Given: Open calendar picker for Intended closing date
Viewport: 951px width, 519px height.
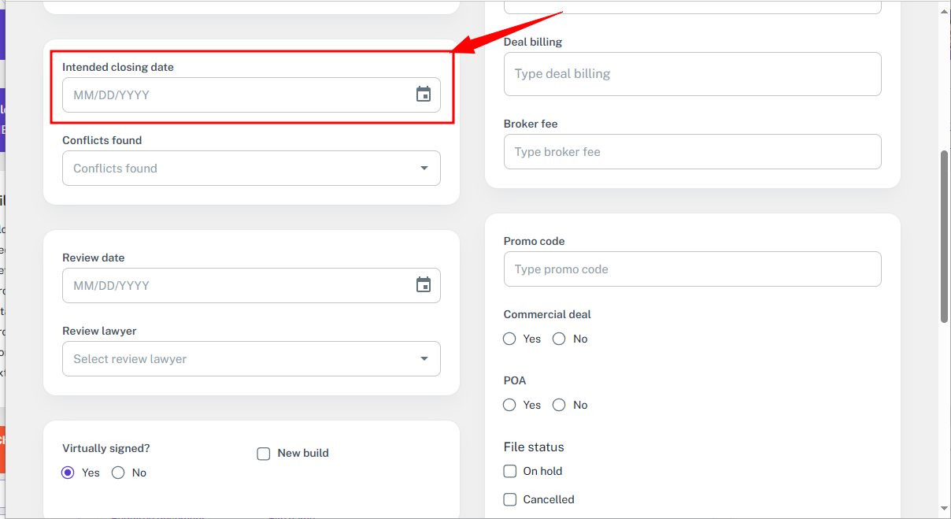Looking at the screenshot, I should coord(424,95).
